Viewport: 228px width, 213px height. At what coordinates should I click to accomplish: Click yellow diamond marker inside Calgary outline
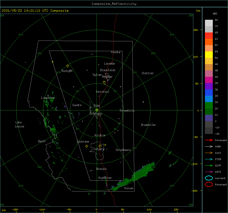tap(100, 146)
